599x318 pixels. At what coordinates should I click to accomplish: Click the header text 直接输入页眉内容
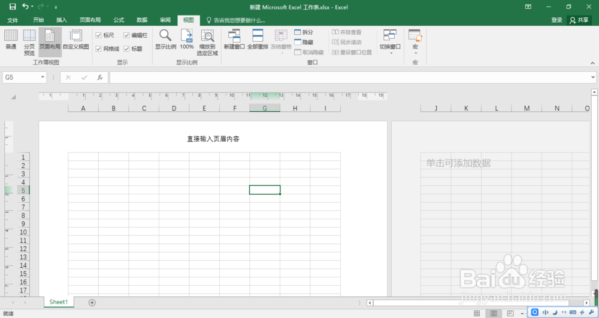tap(213, 139)
